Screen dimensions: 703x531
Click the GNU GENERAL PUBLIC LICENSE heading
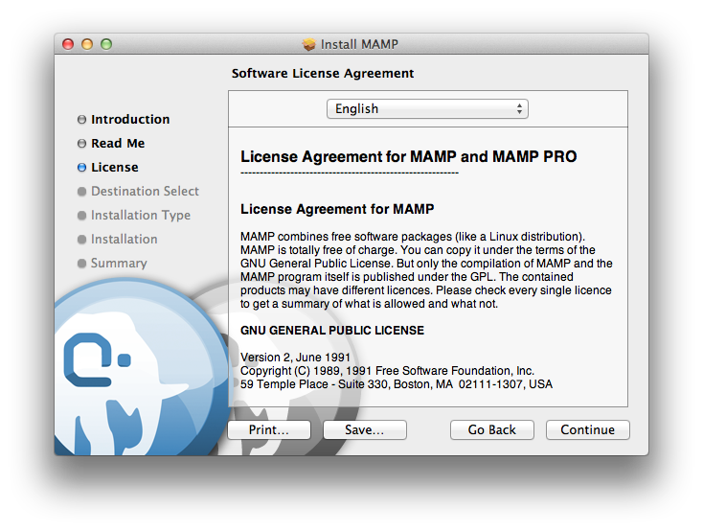(332, 331)
